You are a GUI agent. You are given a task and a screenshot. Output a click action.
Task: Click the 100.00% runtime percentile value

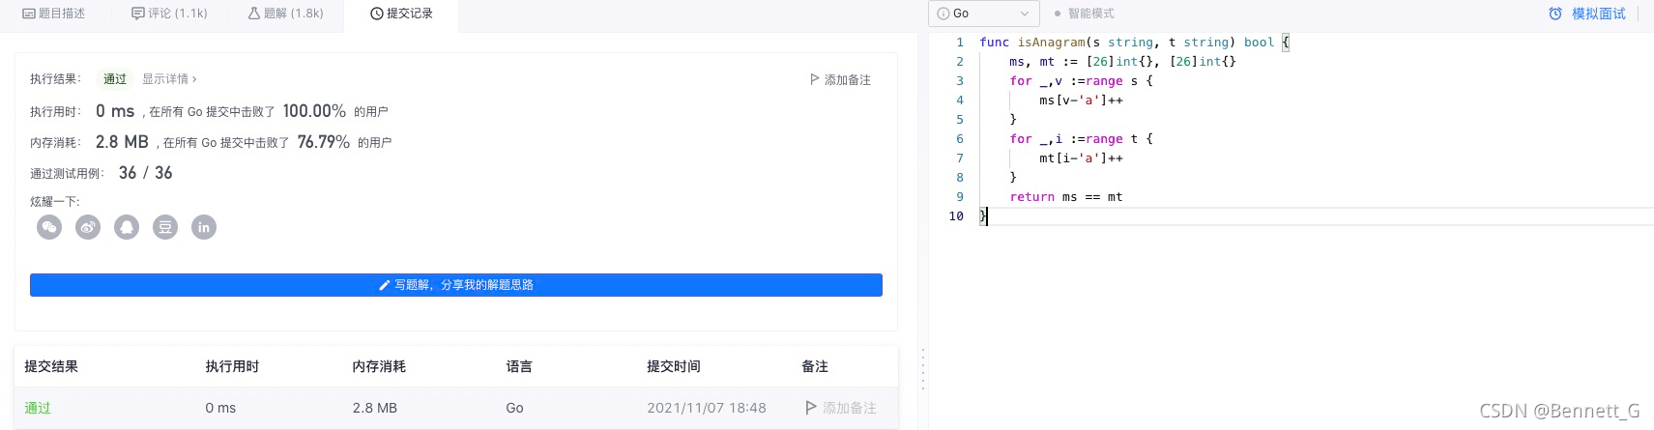tap(314, 111)
